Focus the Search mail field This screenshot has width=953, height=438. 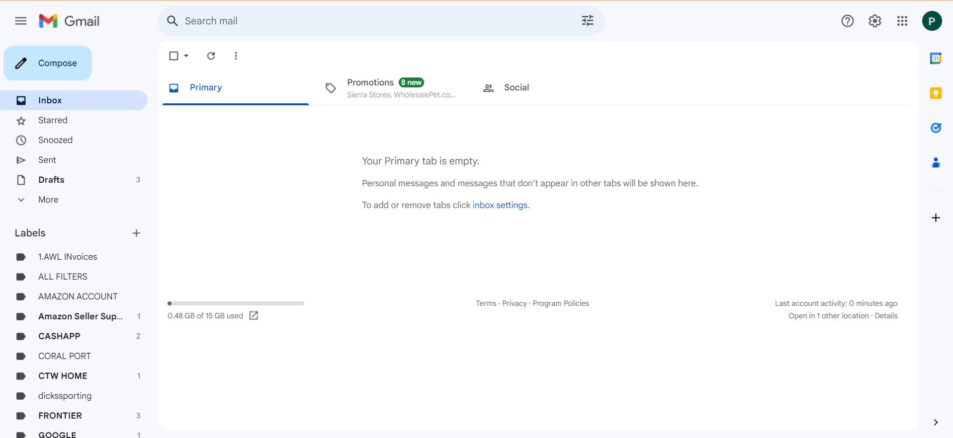380,21
